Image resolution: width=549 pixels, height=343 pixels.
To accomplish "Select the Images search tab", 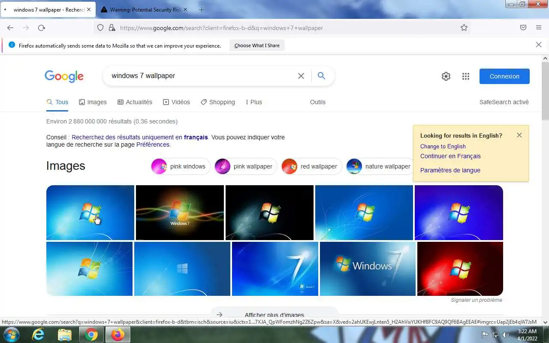I will point(93,102).
